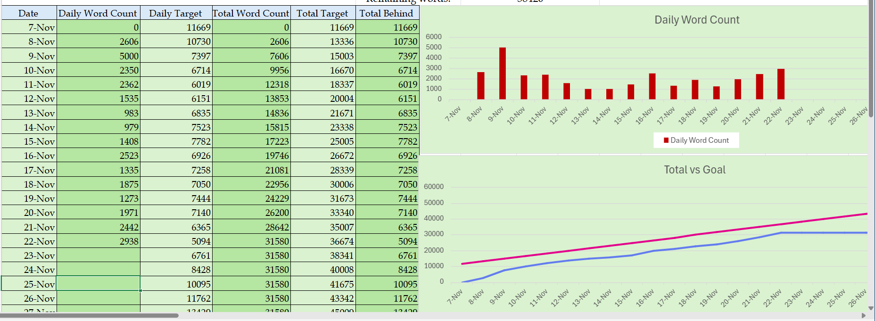Click the 22-Nov red bar in the chart
This screenshot has height=321, width=875.
[781, 84]
